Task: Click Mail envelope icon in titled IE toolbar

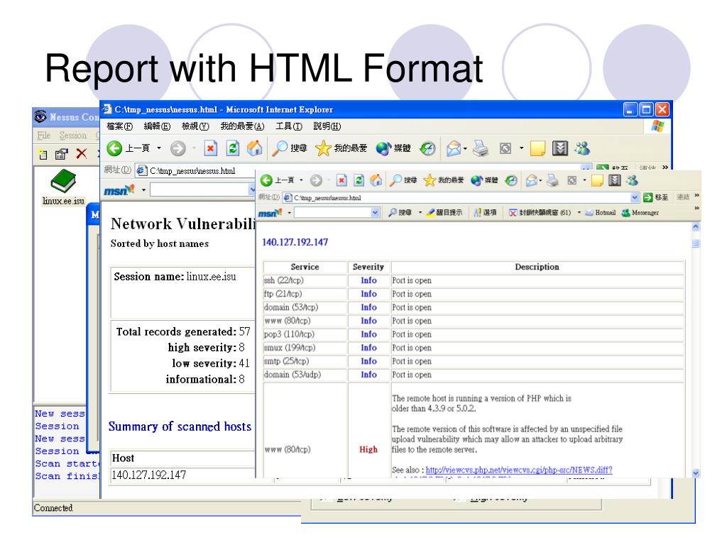Action: [x=454, y=149]
